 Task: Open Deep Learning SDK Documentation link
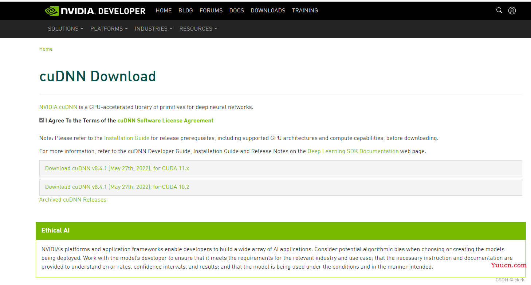[353, 151]
